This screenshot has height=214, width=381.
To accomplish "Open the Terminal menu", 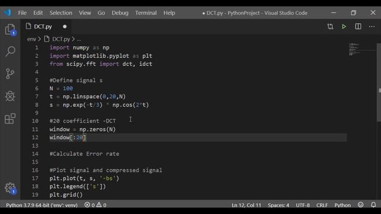I will coord(146,13).
